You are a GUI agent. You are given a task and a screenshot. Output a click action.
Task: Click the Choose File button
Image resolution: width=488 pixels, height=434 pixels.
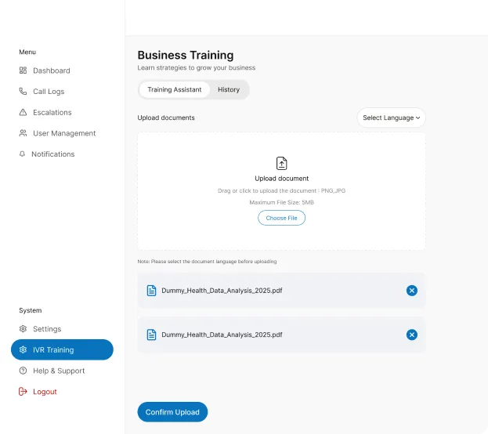tap(281, 218)
